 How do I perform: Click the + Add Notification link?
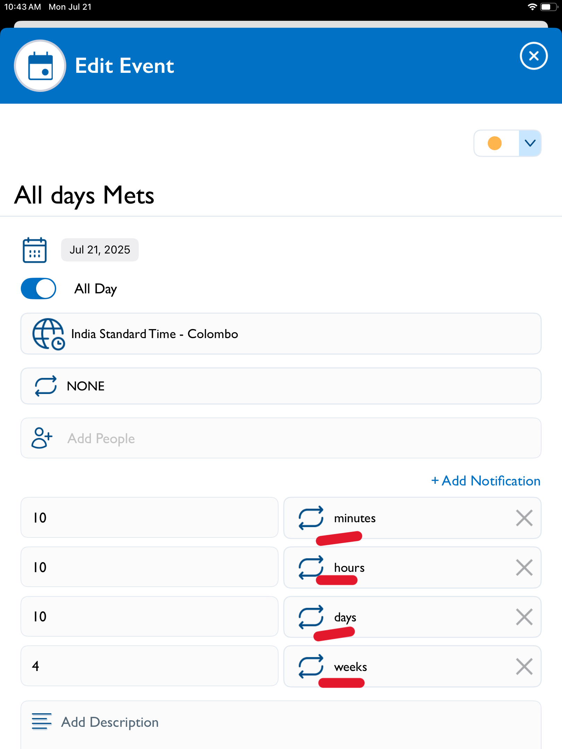pos(486,481)
